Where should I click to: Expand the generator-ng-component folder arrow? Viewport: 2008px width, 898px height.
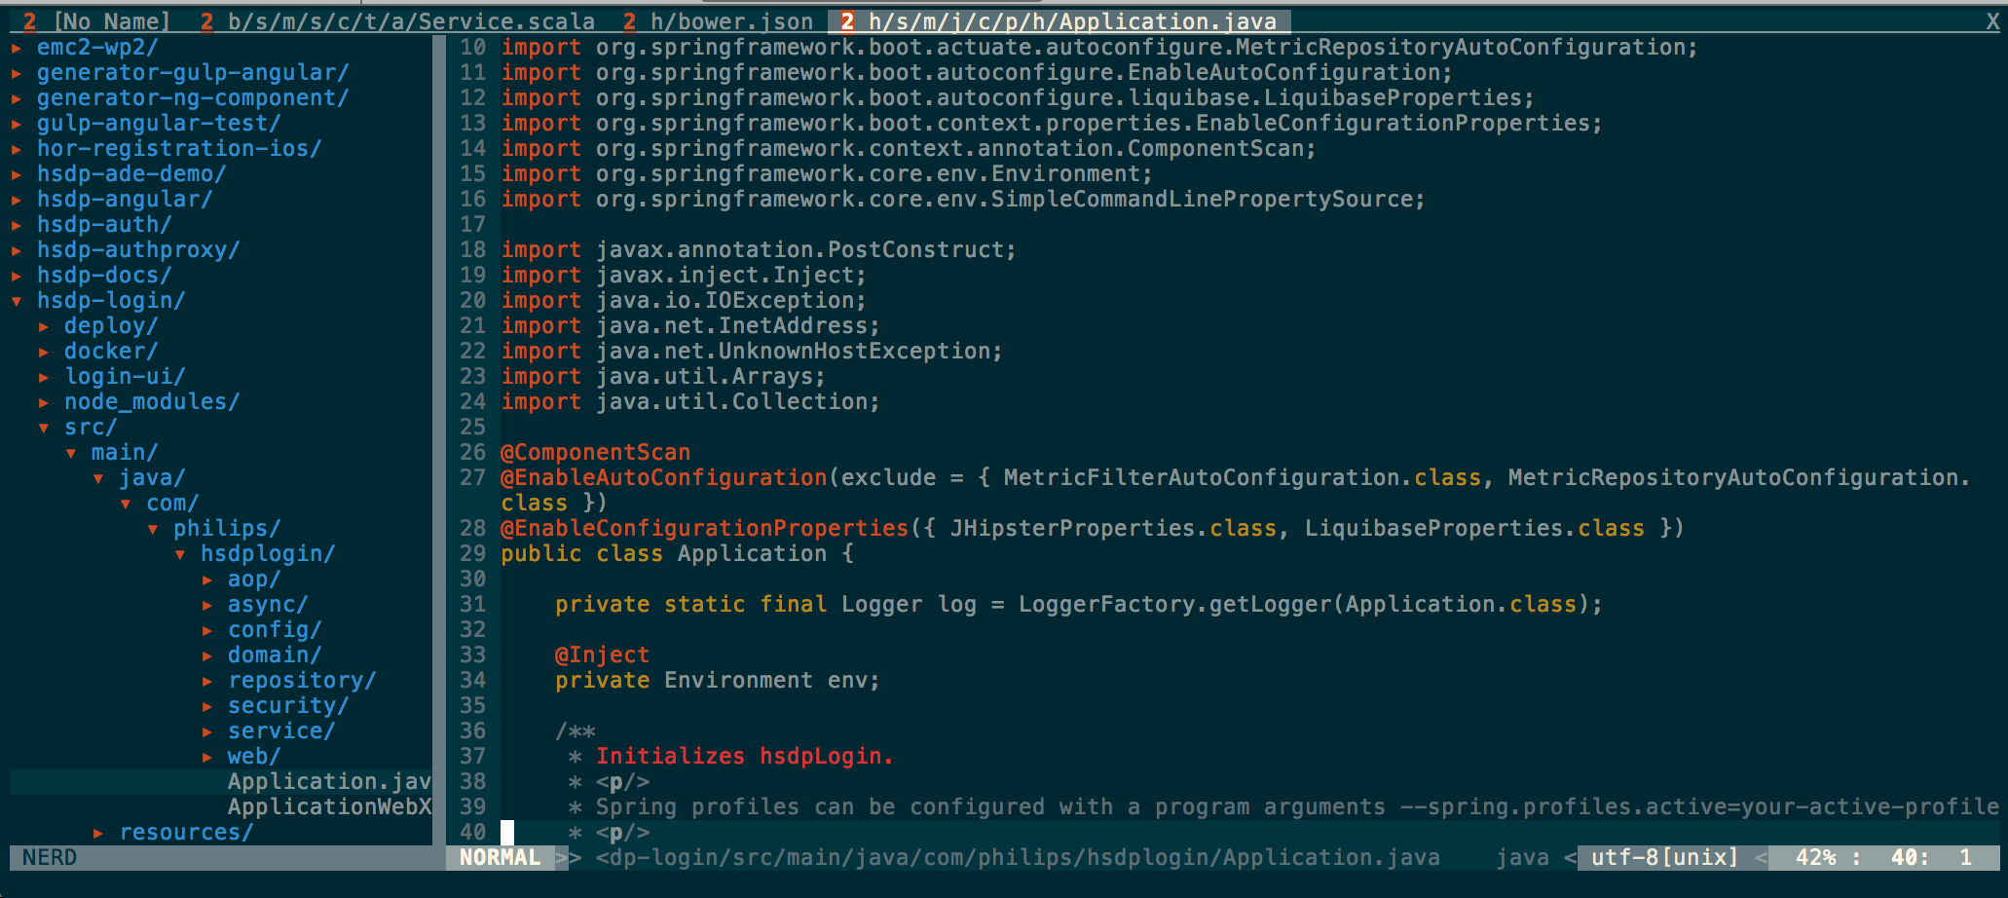(x=18, y=98)
